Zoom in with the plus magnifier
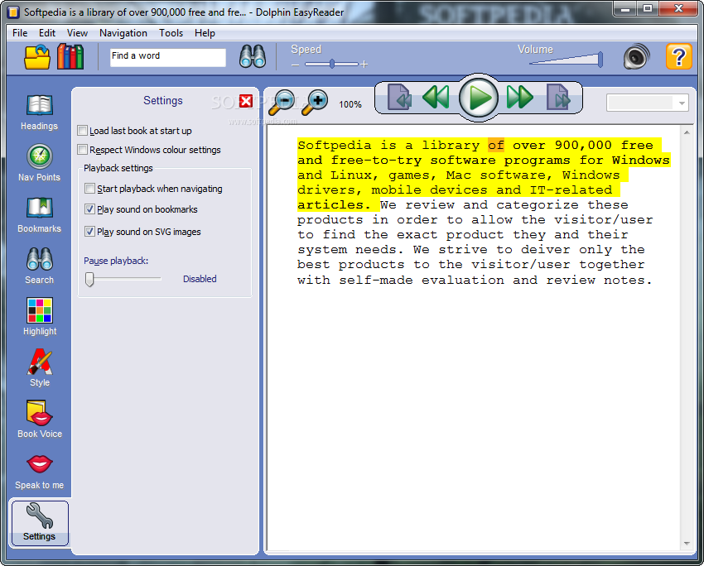The width and height of the screenshot is (704, 566). coord(316,103)
